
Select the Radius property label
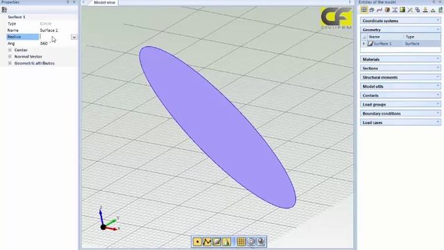tap(23, 37)
